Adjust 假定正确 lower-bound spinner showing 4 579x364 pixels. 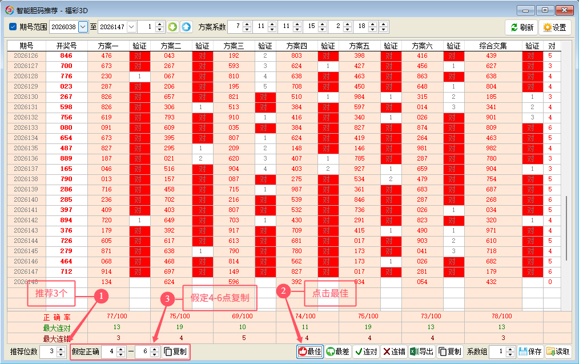(120, 351)
